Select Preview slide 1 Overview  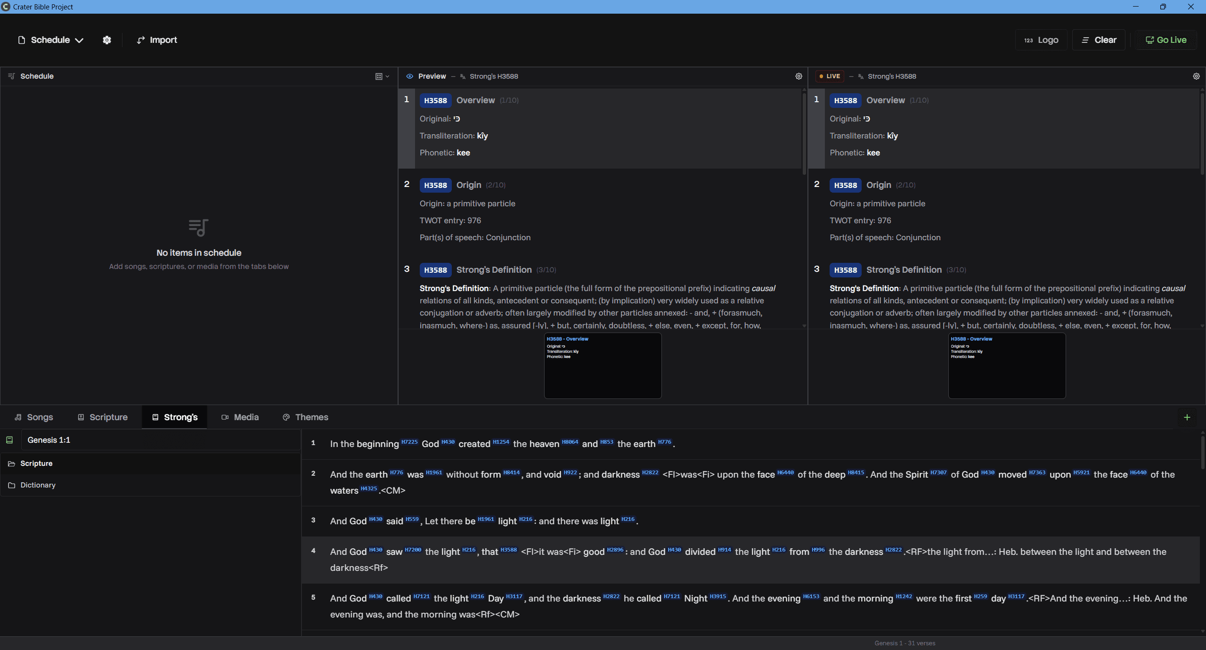point(599,128)
